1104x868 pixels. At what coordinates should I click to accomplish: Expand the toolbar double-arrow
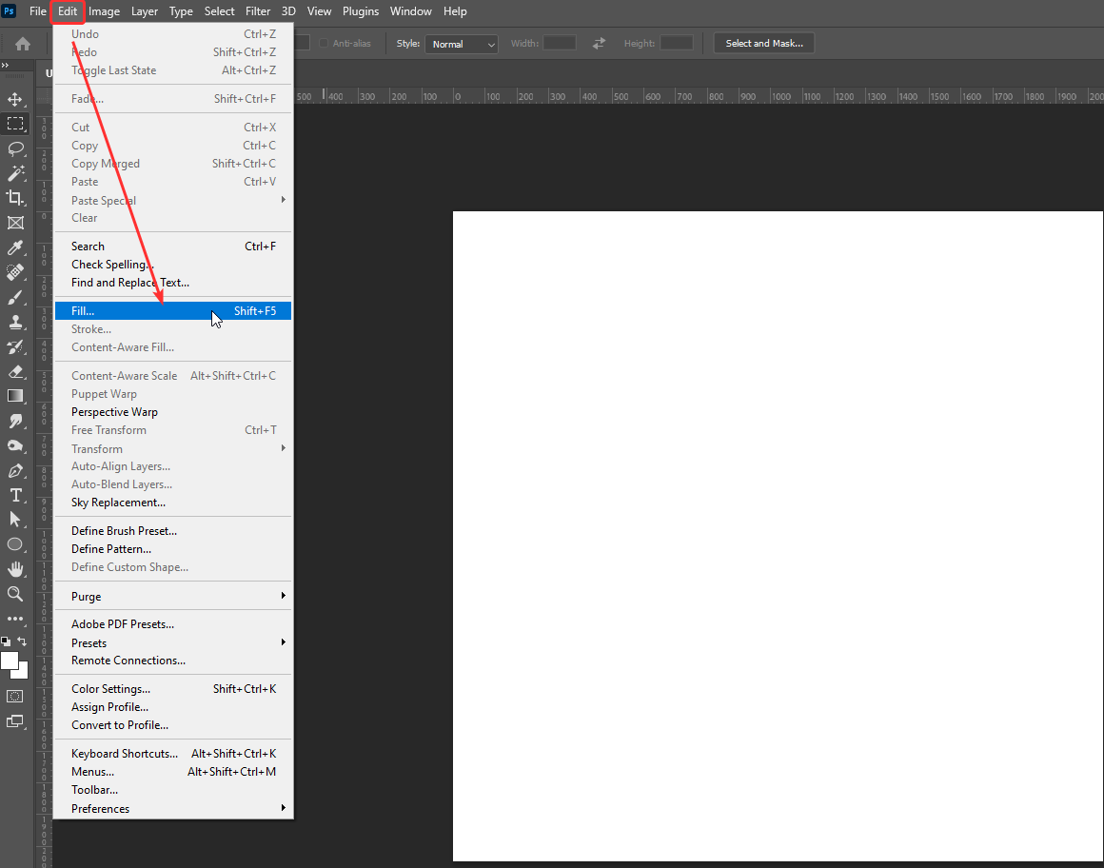point(5,65)
